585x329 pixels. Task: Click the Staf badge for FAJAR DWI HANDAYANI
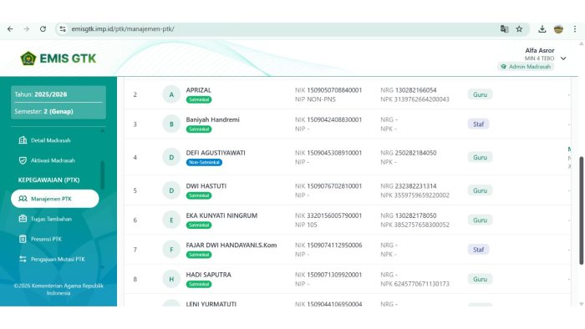pyautogui.click(x=478, y=250)
